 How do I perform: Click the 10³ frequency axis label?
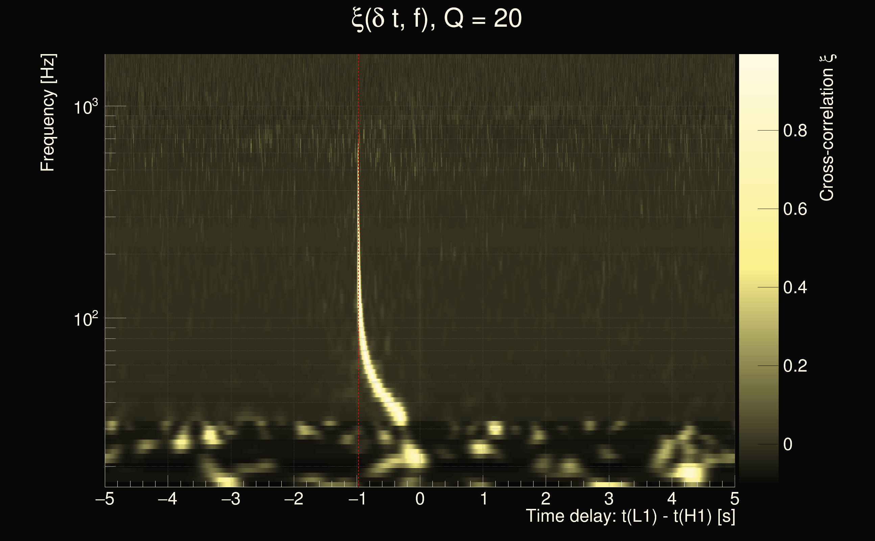86,107
